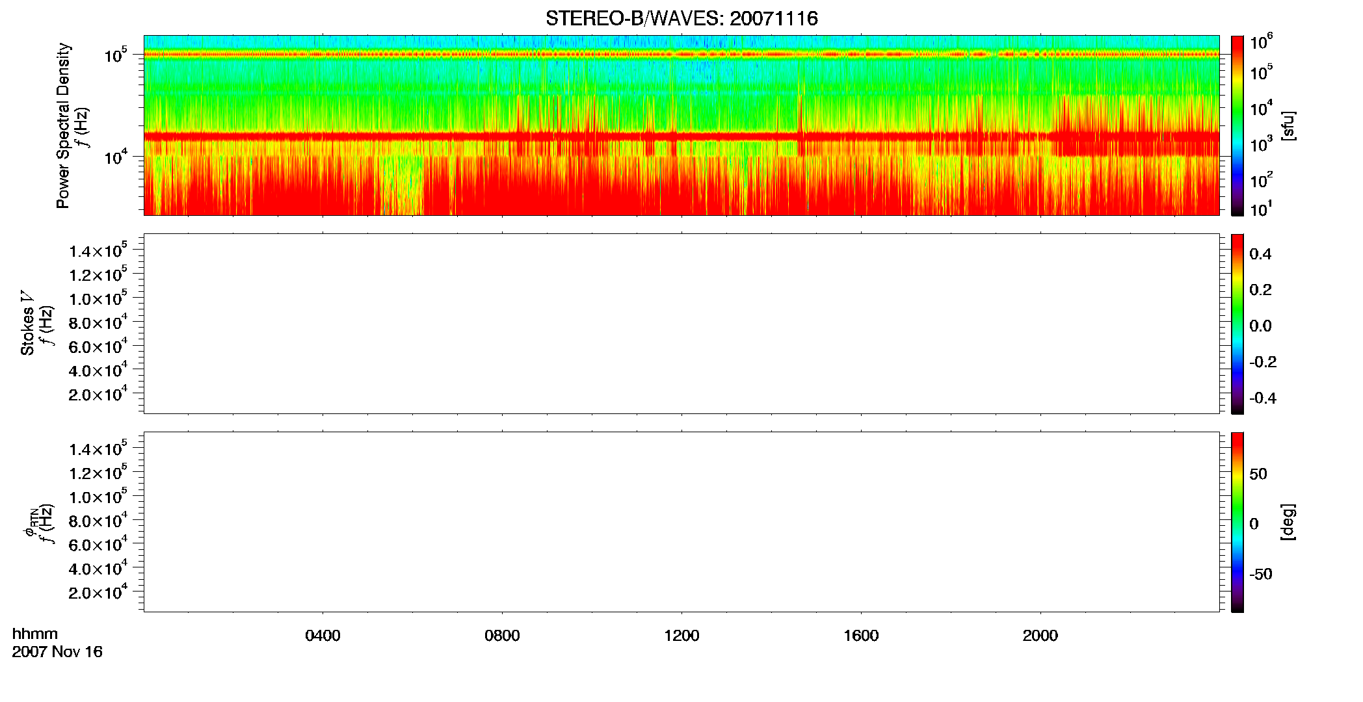1363x702 pixels.
Task: Select the phi RTN degree color bar
Action: pyautogui.click(x=1237, y=522)
